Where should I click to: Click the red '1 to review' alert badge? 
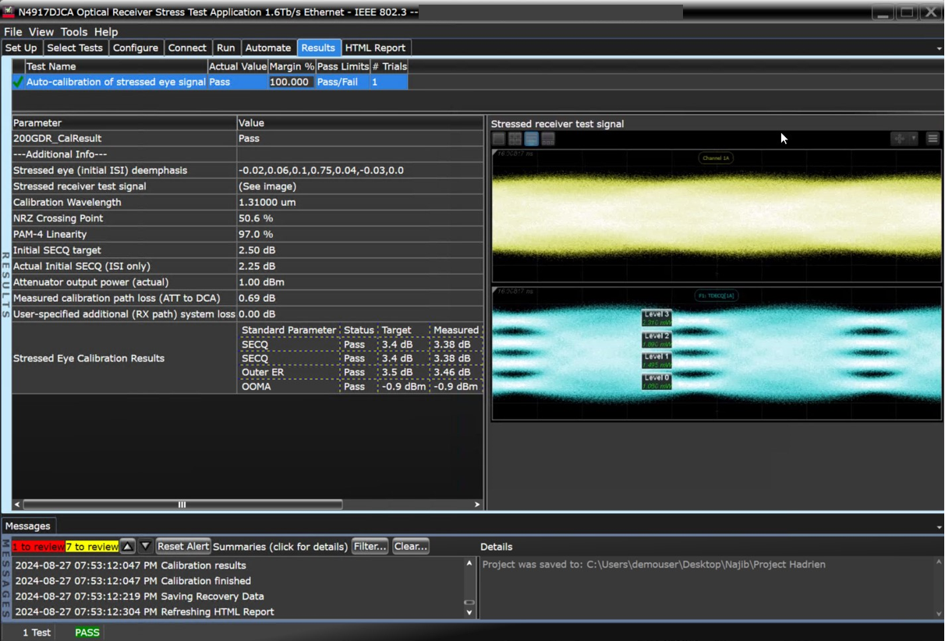38,546
